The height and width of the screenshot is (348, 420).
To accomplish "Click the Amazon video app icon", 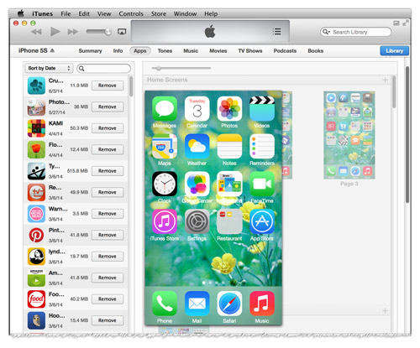I will pyautogui.click(x=36, y=278).
